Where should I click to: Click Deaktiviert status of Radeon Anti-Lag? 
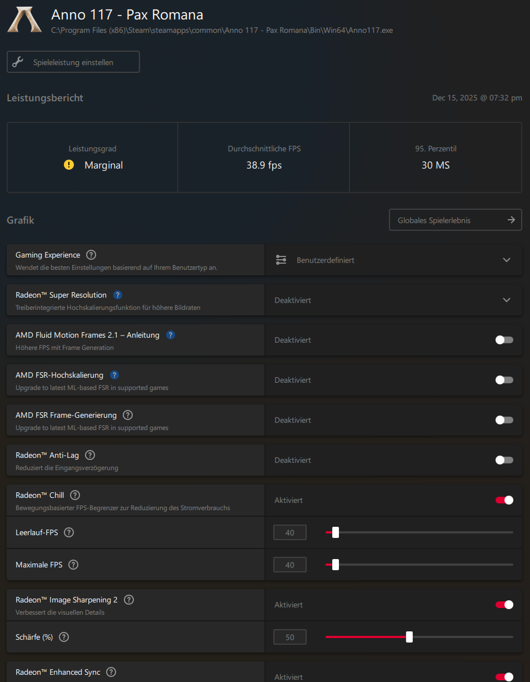293,460
